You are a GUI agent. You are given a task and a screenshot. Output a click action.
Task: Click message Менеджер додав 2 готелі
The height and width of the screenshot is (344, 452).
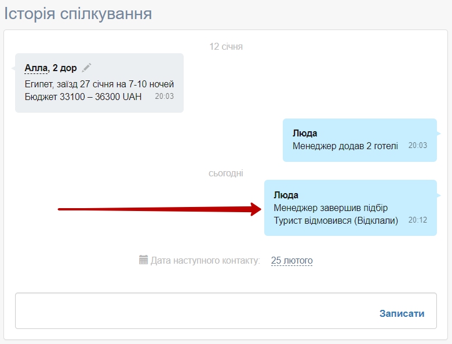tap(345, 146)
